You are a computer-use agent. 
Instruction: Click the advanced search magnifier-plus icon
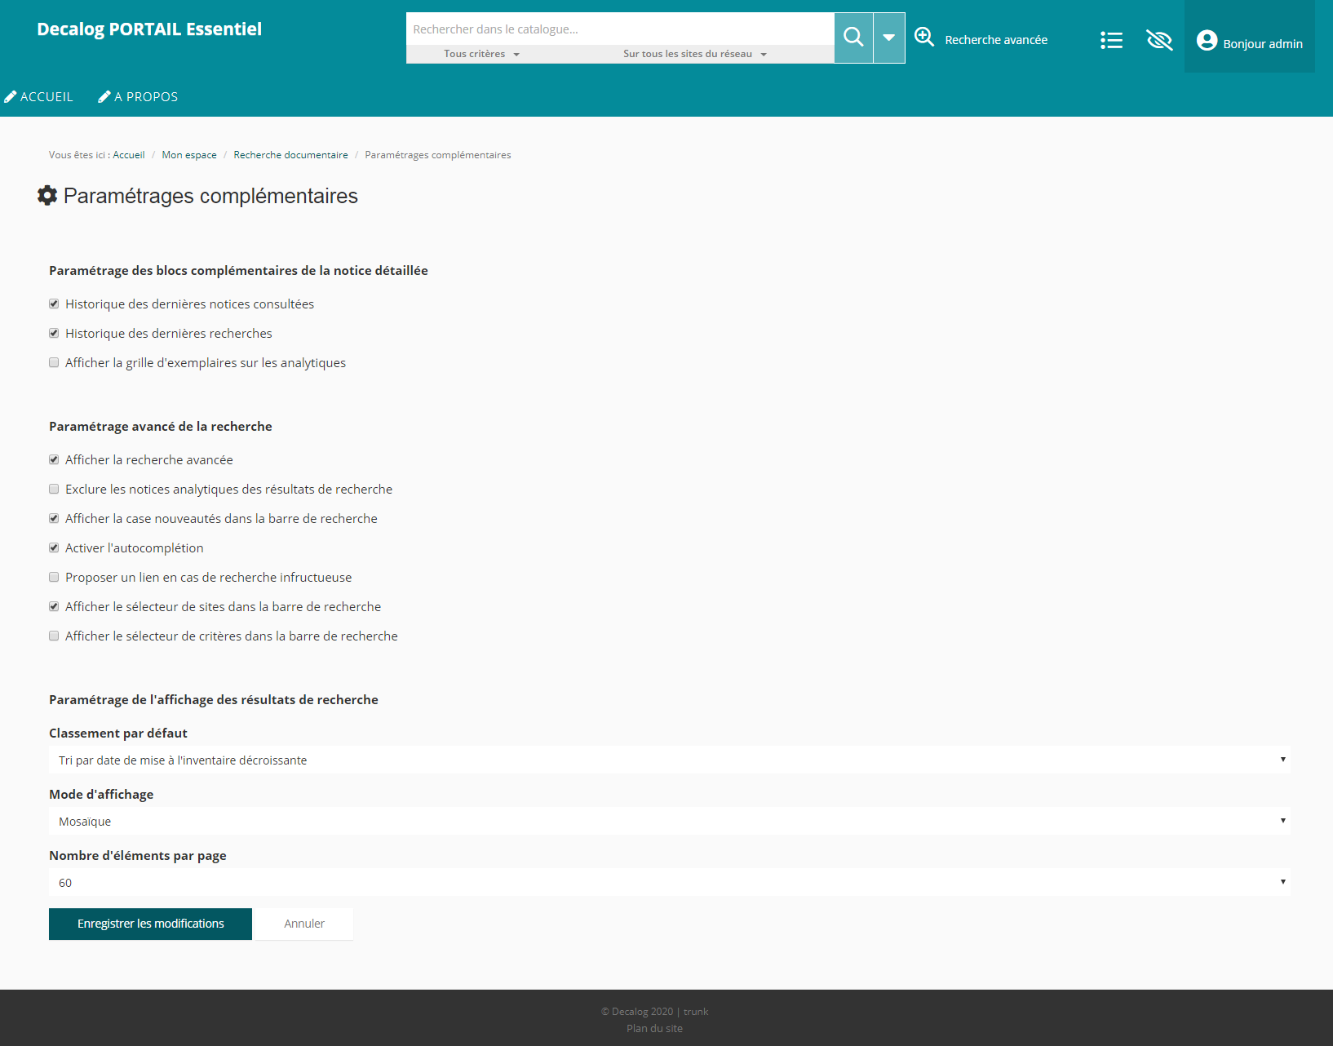(x=924, y=37)
